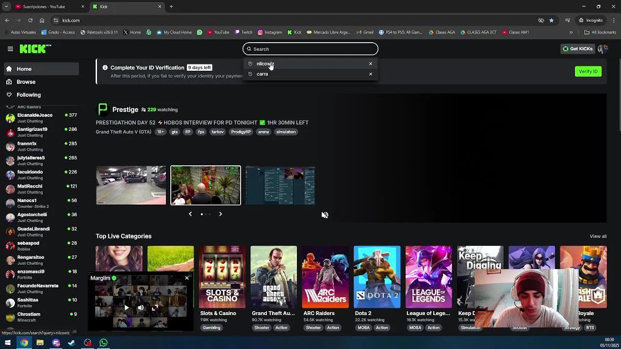Image resolution: width=621 pixels, height=349 pixels.
Task: Go to next featured stream arrow
Action: (x=220, y=214)
